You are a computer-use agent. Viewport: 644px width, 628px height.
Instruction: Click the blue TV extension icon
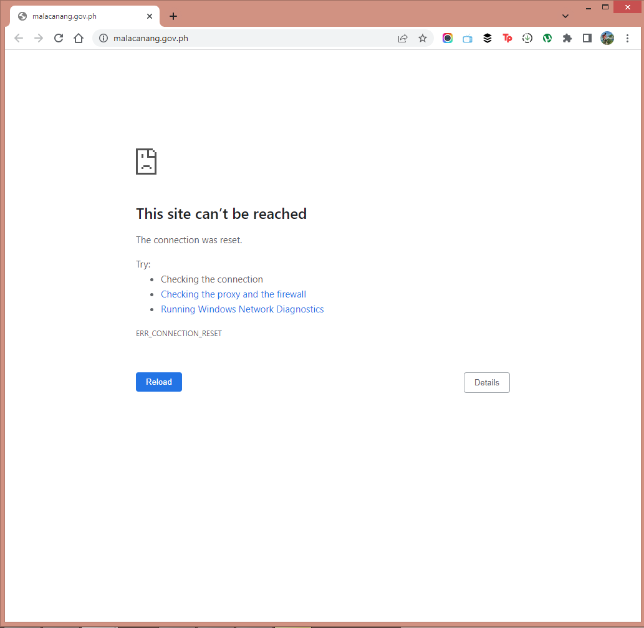click(468, 38)
